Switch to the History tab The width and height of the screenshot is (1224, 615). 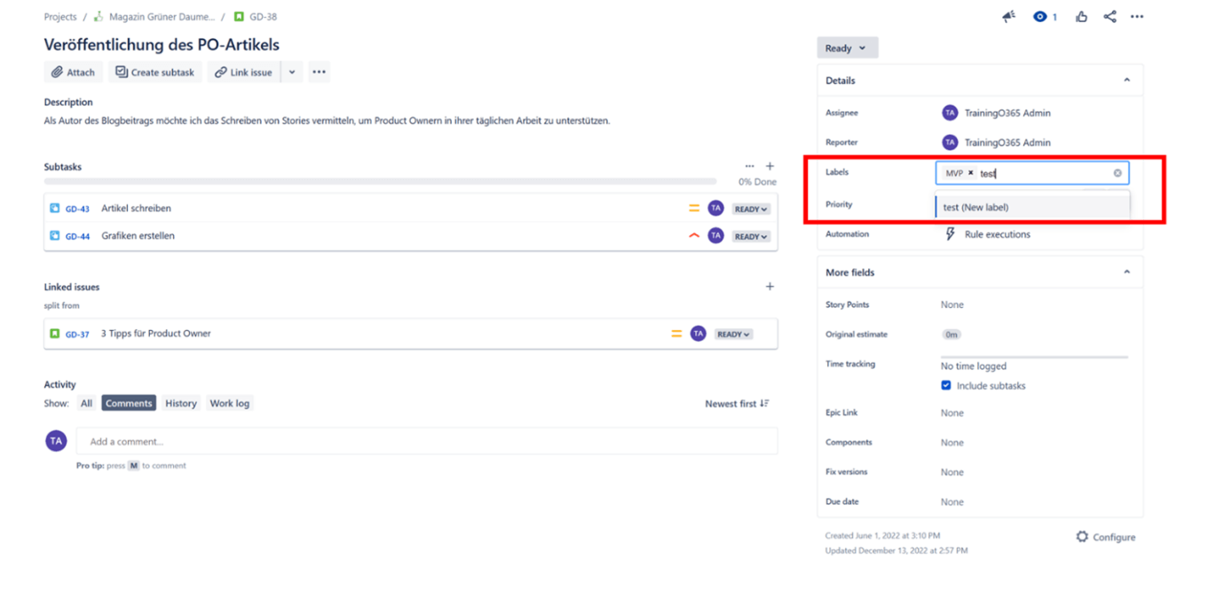coord(180,403)
